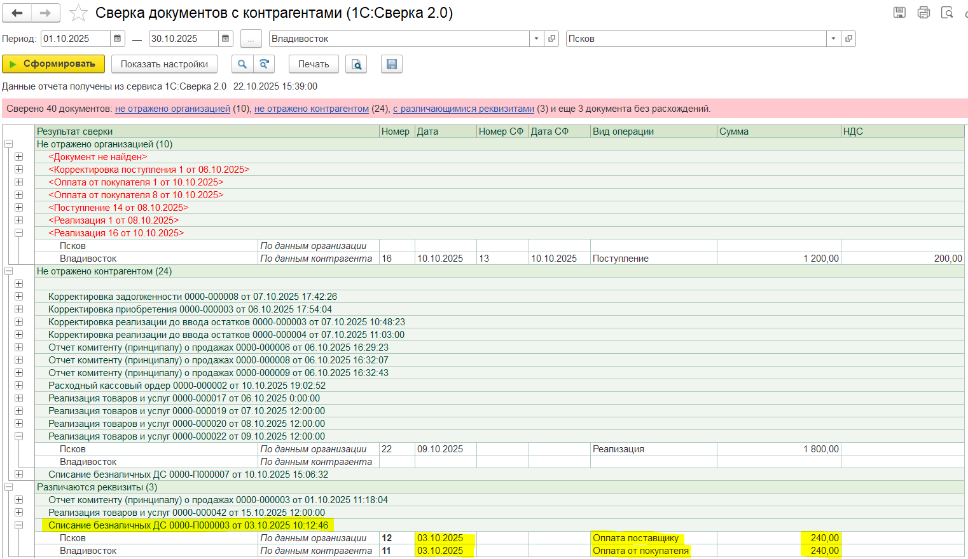Click the printer icon in top-right corner
Screen dimensions: 968x559
tap(923, 13)
